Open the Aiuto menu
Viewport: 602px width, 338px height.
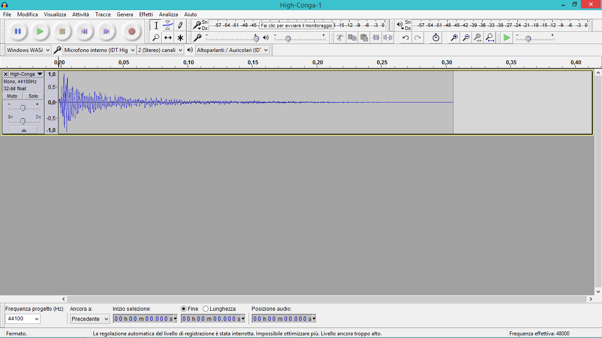pyautogui.click(x=191, y=15)
